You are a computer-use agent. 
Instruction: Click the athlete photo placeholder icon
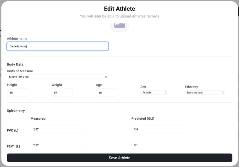[119, 26]
